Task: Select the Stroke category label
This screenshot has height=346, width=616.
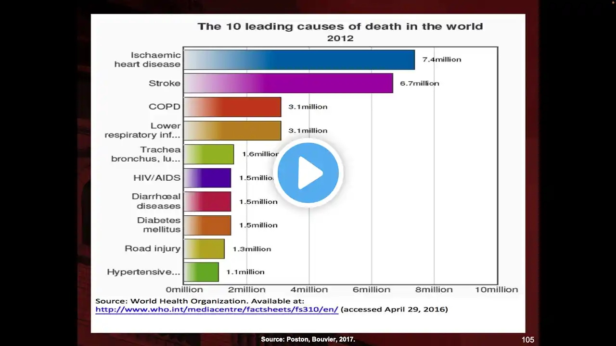Action: click(x=165, y=83)
